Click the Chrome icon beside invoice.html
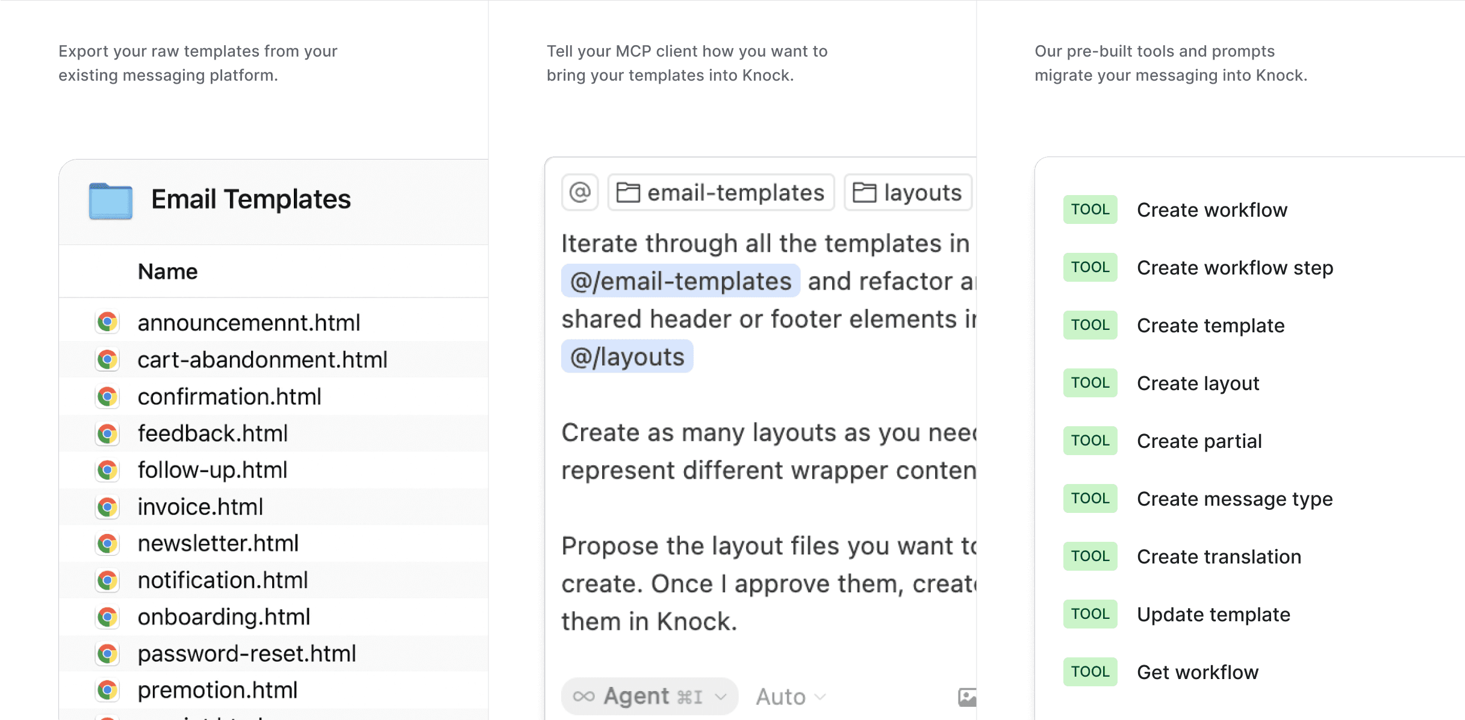 pyautogui.click(x=108, y=507)
